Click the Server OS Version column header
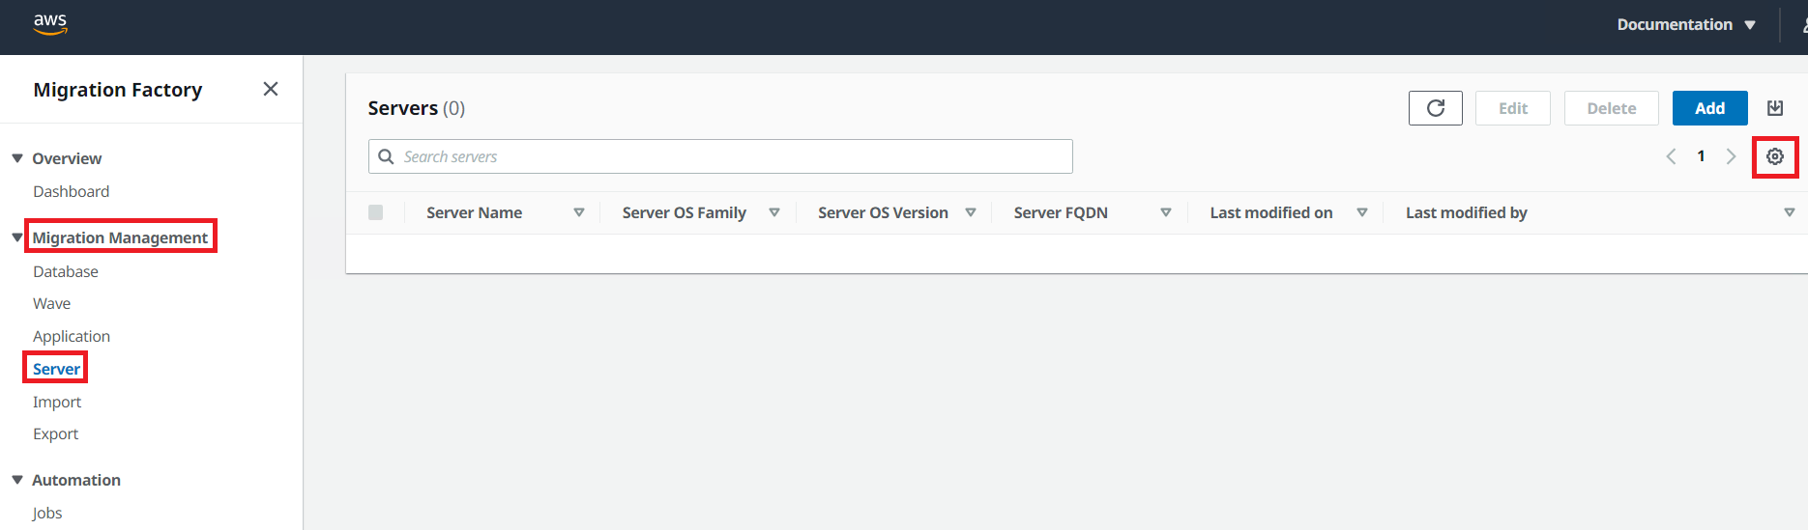Image resolution: width=1808 pixels, height=530 pixels. point(883,212)
